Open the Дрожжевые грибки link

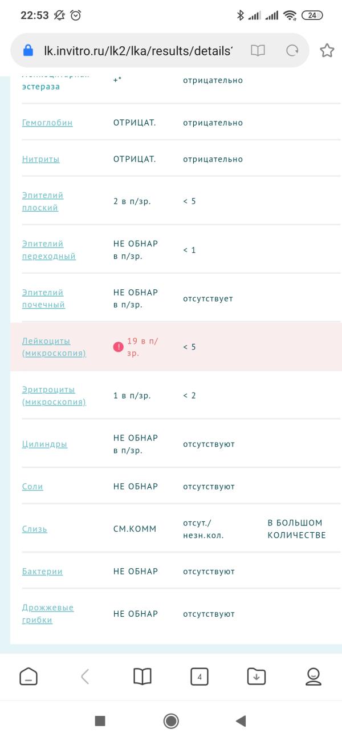(x=48, y=614)
